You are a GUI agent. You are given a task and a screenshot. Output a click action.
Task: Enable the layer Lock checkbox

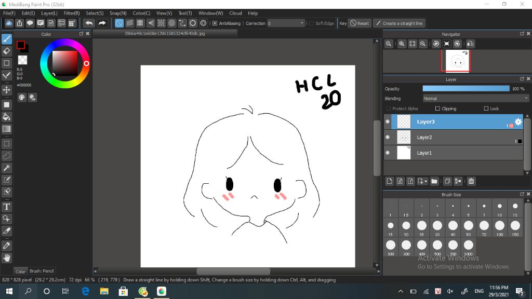click(486, 108)
